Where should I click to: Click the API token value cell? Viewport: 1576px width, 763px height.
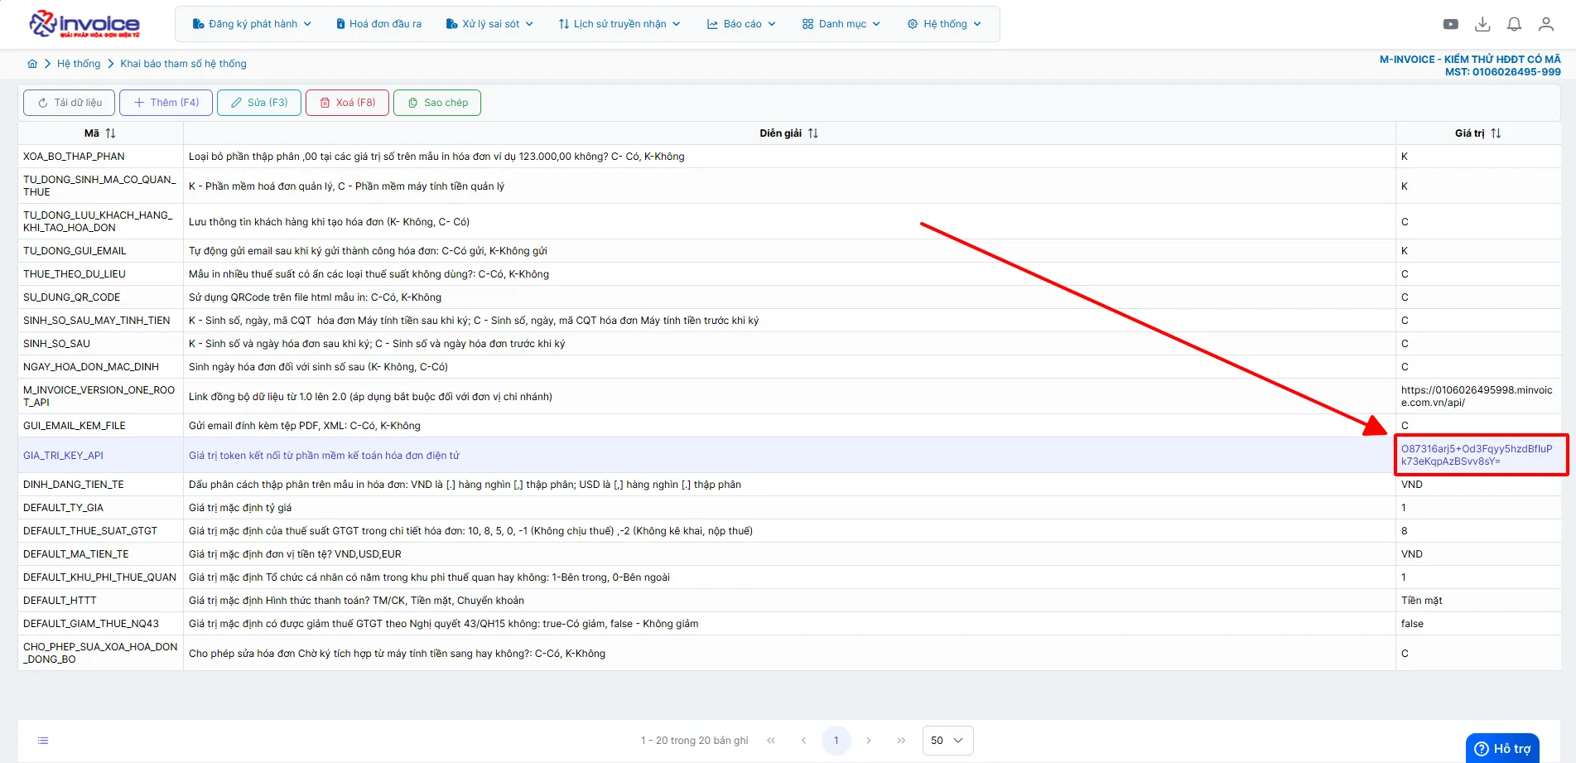pos(1478,456)
